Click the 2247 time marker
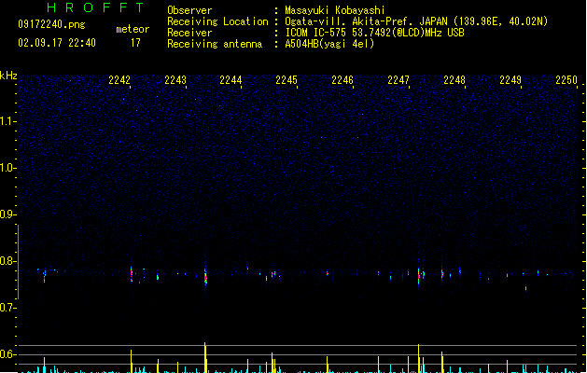Image resolution: width=587 pixels, height=373 pixels. pos(398,80)
